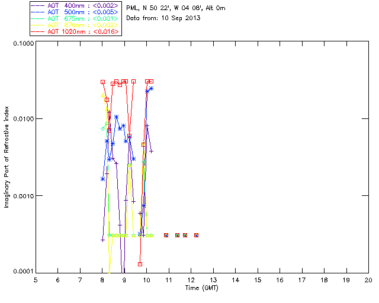Viewport: 379px width, 303px height.
Task: Click the purple plus marker lowest at 8 hours
Action: [102, 240]
